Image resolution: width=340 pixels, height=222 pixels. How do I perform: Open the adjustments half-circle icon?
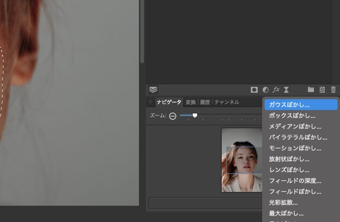(x=266, y=90)
